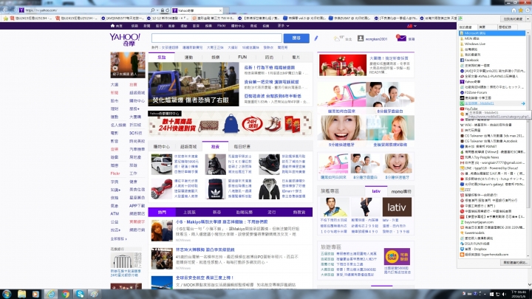This screenshot has width=532, height=299.
Task: Click the Darth Vader helmet thumbnail
Action: [x=216, y=164]
